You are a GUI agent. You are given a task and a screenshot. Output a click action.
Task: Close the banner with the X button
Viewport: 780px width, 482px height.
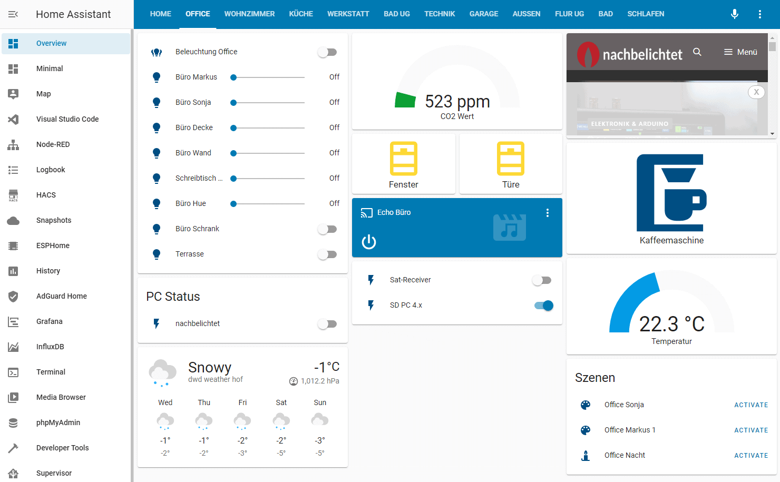(x=756, y=92)
